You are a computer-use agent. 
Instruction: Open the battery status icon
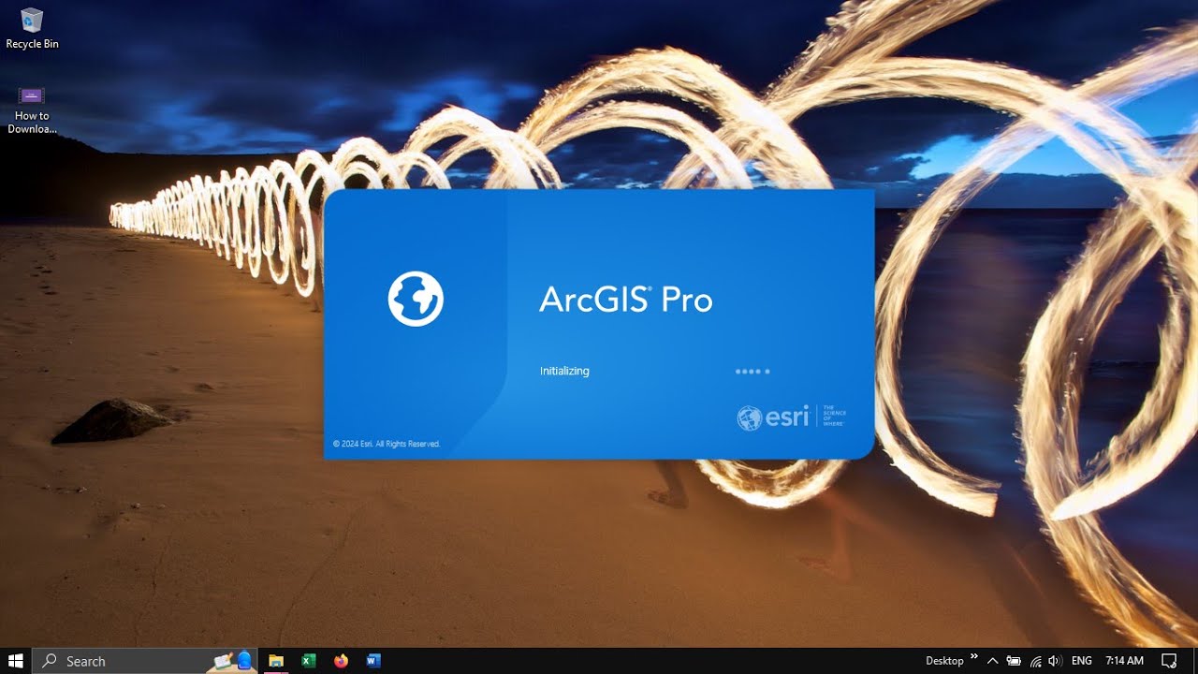pos(1015,661)
